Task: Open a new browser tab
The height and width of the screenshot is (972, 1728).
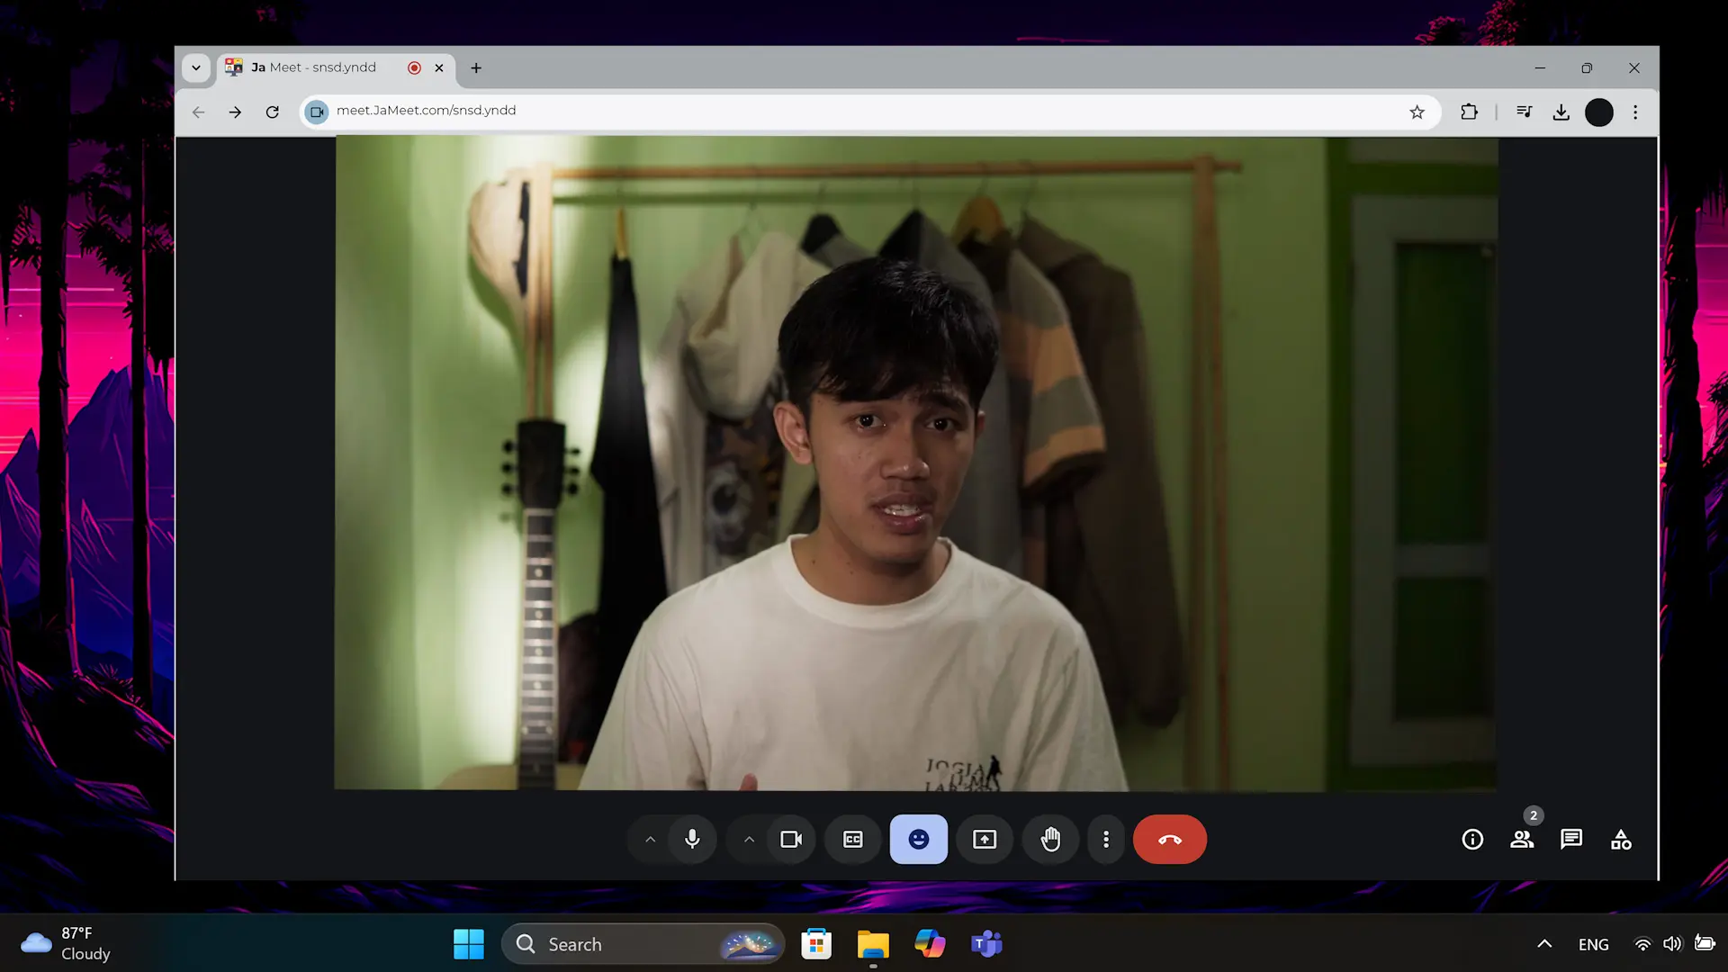Action: [x=476, y=67]
